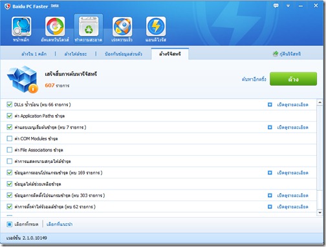Uncheck the DLLs 66 items checkbox
The image size is (326, 247).
tap(9, 105)
